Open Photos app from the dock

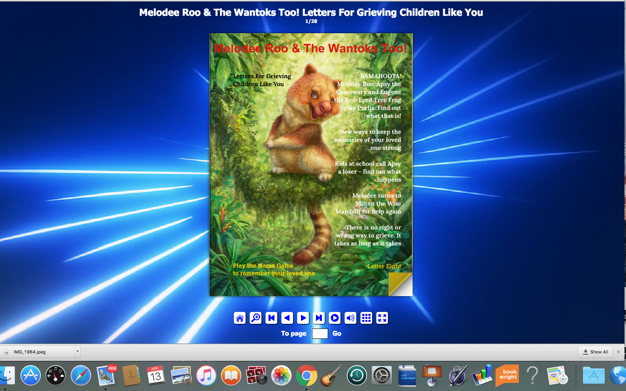click(x=281, y=375)
